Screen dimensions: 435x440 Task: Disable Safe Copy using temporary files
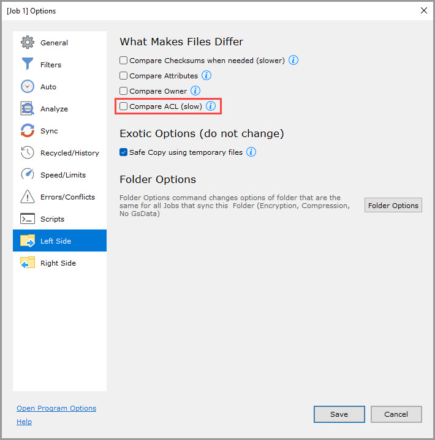tap(124, 152)
